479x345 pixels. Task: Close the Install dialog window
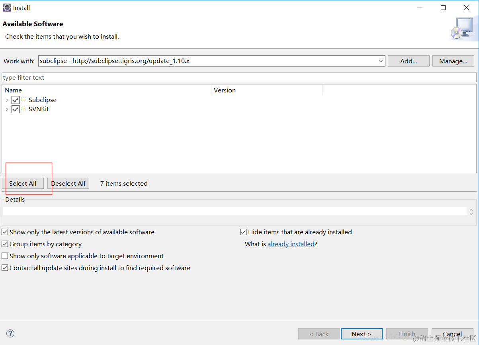point(467,8)
